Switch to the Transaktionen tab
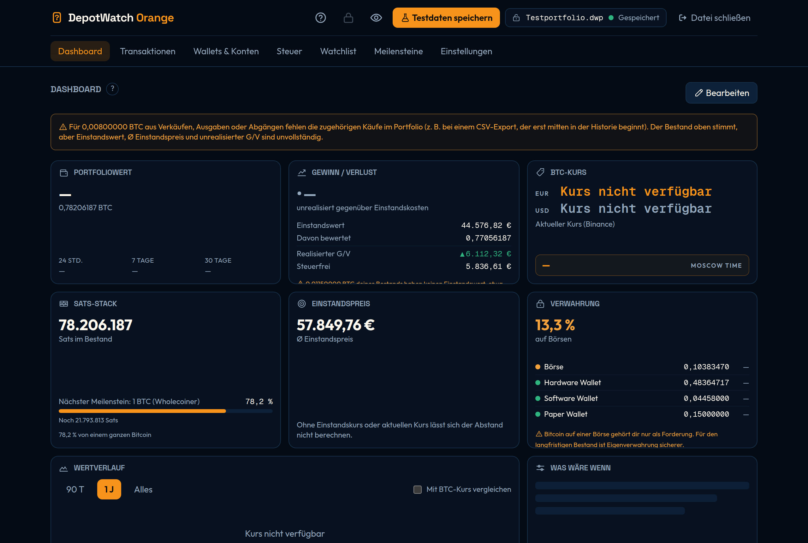 pyautogui.click(x=147, y=51)
